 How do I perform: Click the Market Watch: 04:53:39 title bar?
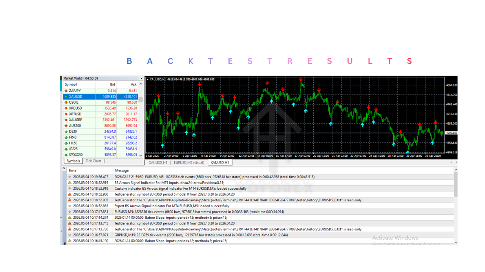tap(101, 79)
